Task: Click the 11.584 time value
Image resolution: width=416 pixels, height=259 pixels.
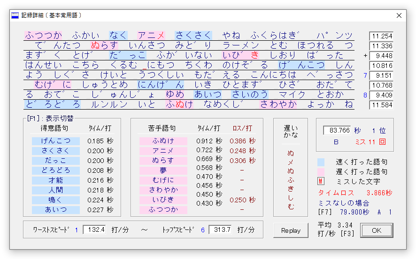Action: [381, 105]
